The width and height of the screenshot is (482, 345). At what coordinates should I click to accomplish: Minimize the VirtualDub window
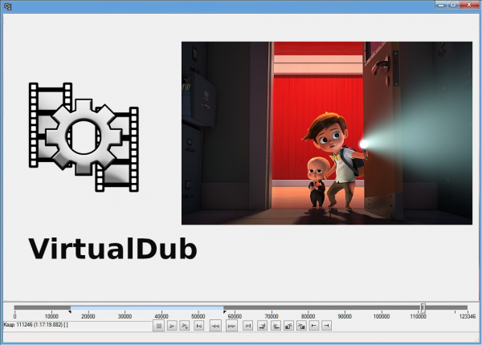[441, 5]
